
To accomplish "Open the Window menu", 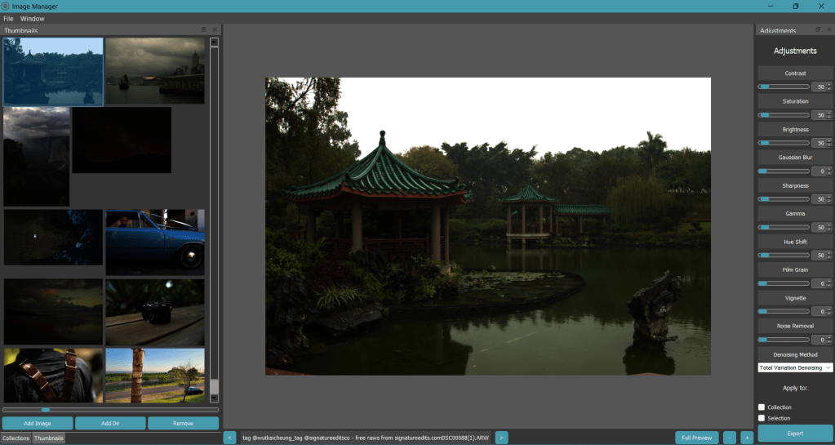I will point(33,18).
